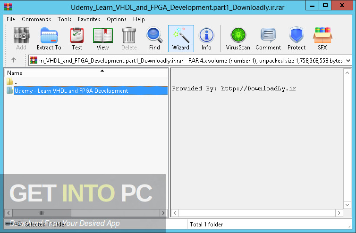The height and width of the screenshot is (233, 356).
Task: Click the Extract To toolbar icon
Action: [49, 38]
